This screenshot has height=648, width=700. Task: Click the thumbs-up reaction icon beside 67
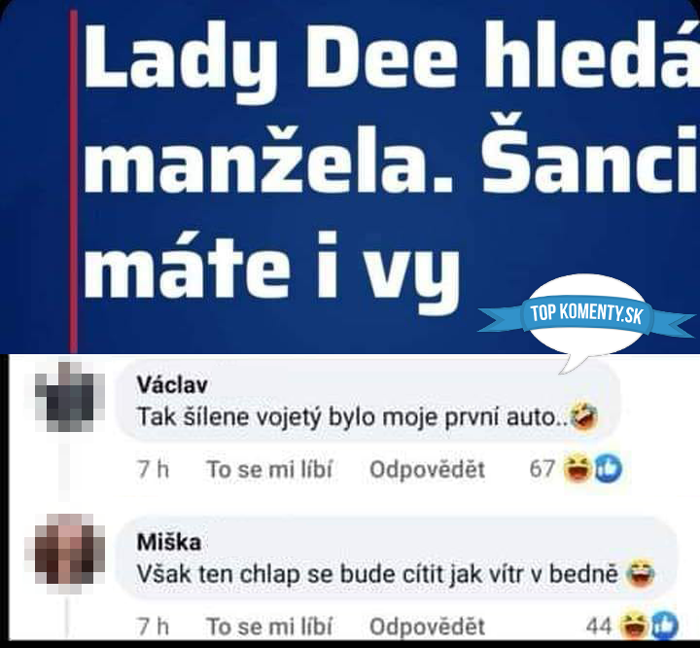click(607, 469)
